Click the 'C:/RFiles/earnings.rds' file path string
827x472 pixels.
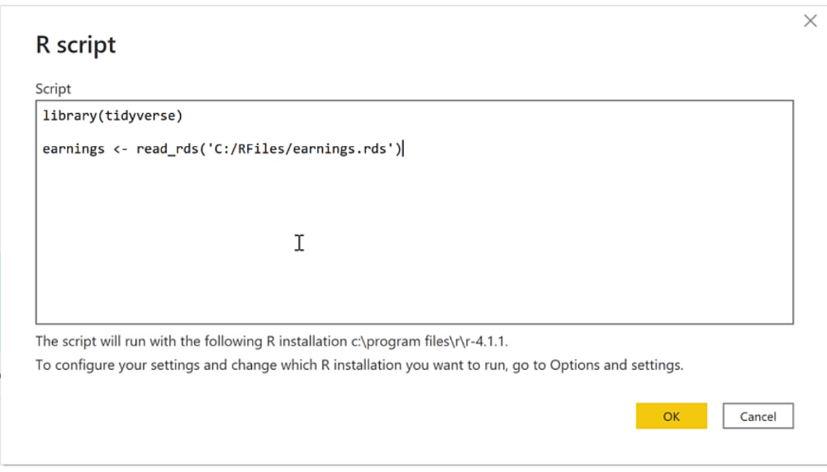300,149
